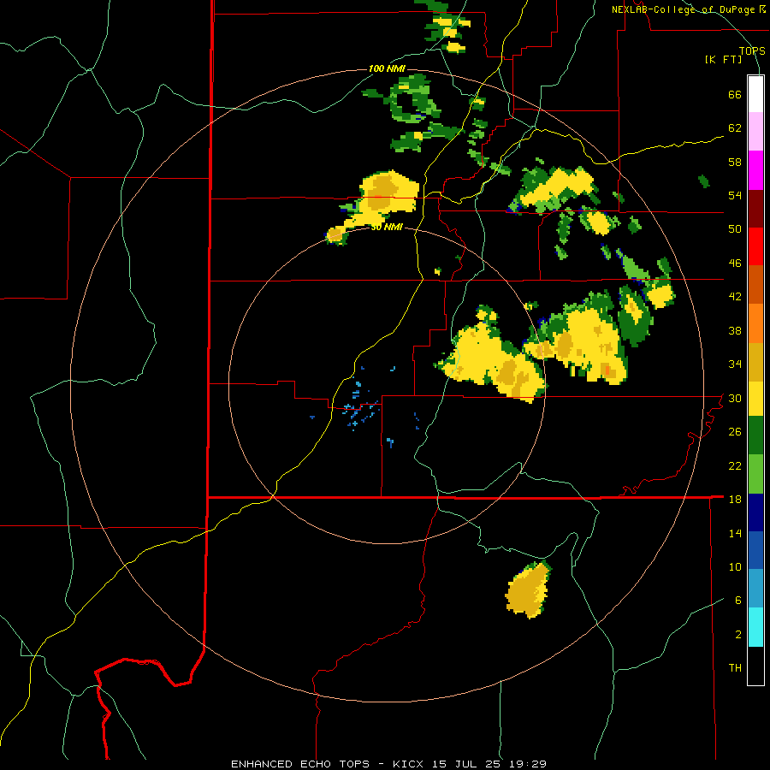This screenshot has width=770, height=770.
Task: Click the navy 18 legend swatch
Action: tap(755, 512)
